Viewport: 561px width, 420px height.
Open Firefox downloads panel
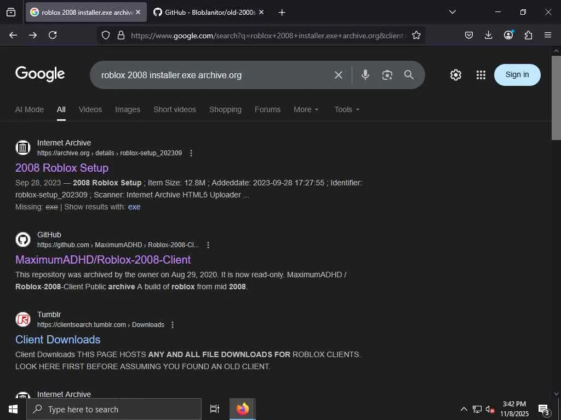tap(489, 35)
